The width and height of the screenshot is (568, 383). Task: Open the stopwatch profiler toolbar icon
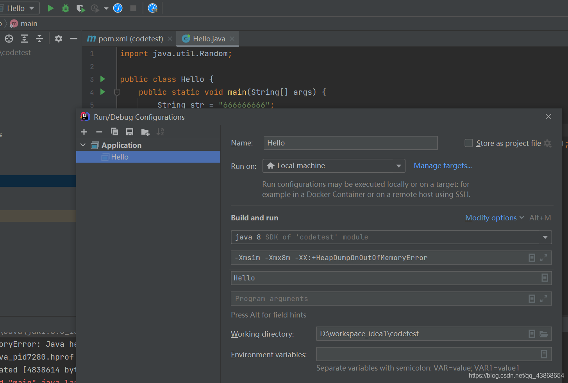[118, 8]
